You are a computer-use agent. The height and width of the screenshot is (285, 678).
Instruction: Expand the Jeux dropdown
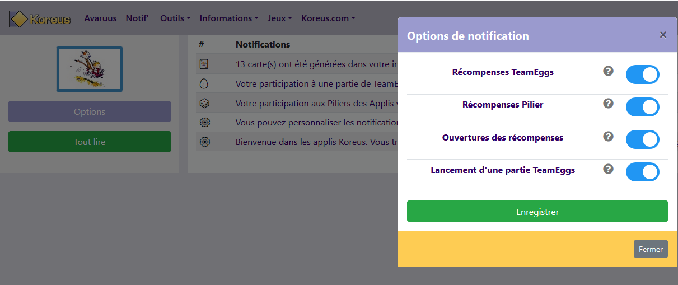point(279,18)
